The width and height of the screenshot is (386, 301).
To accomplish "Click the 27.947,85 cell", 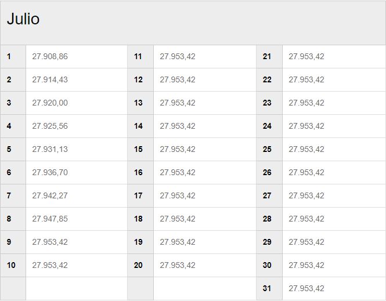I will (x=50, y=219).
